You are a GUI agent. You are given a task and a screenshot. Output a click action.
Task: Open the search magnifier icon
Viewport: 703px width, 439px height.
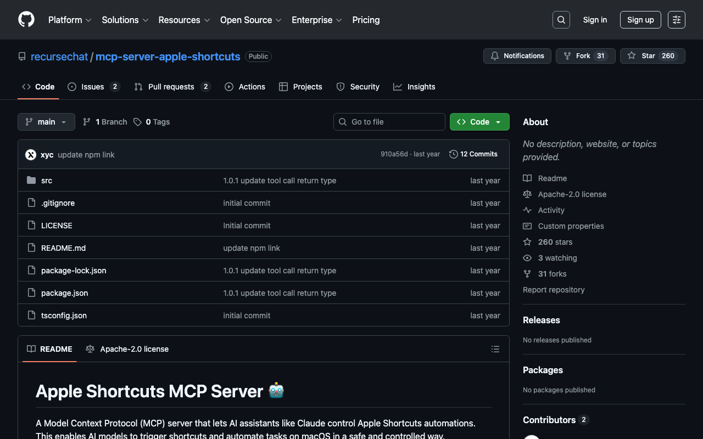pos(561,20)
